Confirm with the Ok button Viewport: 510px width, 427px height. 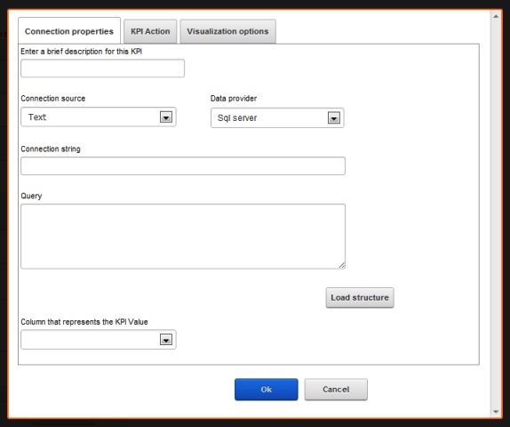[266, 390]
